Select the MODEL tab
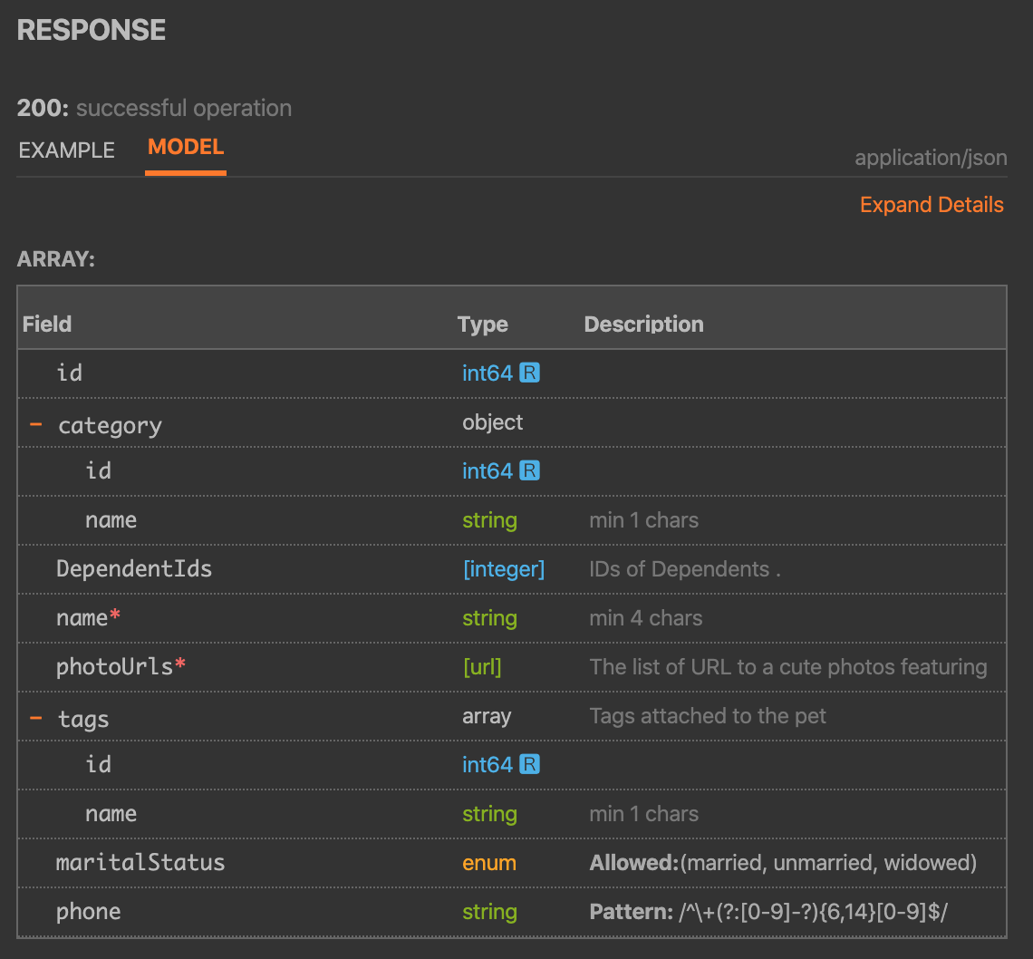The height and width of the screenshot is (959, 1033). tap(186, 148)
